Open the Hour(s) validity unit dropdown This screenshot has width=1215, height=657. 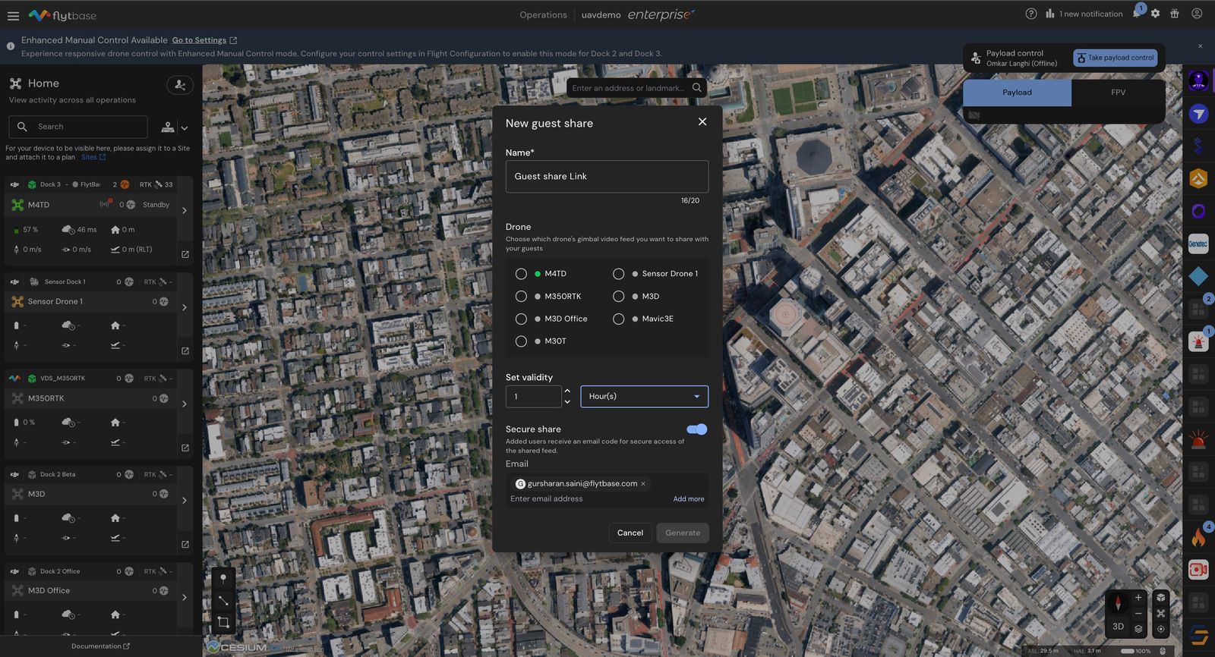pyautogui.click(x=644, y=397)
